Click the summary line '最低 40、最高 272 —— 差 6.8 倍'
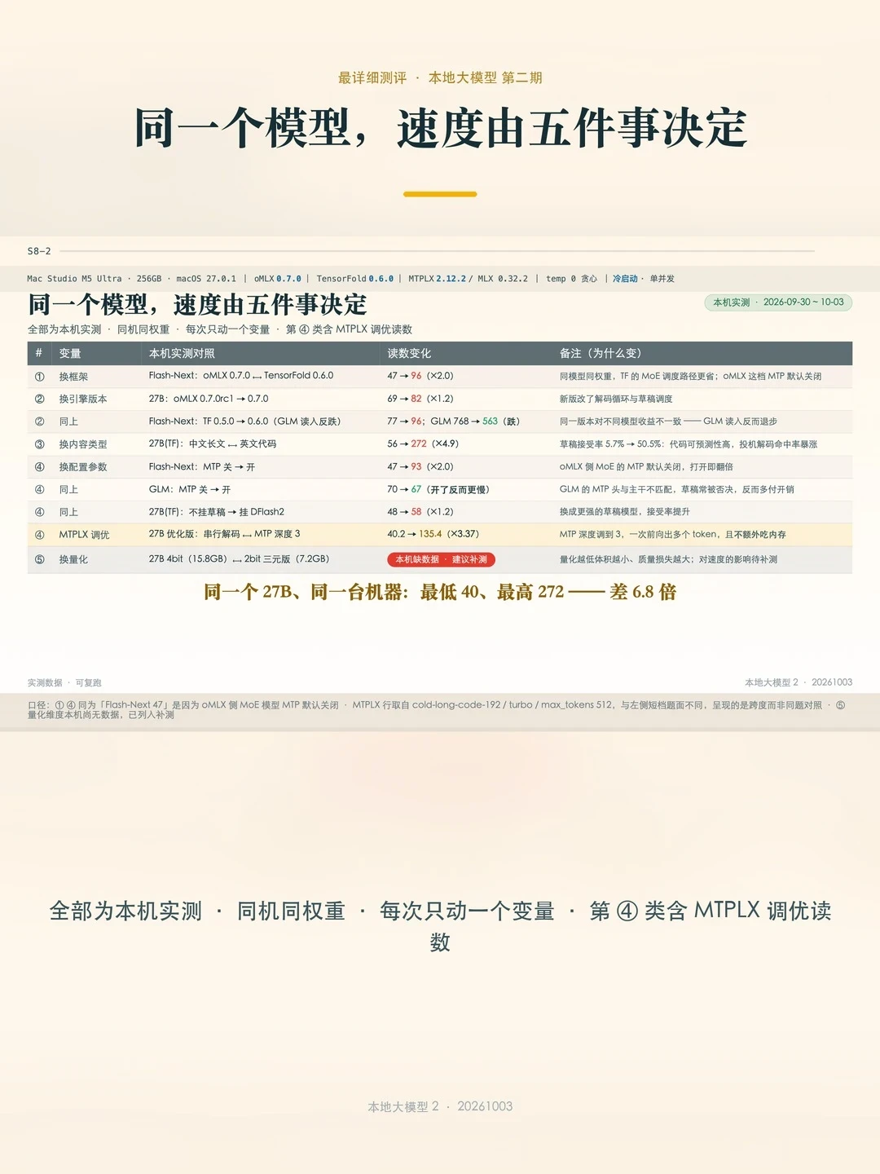Screen dimensions: 880x1174 coord(548,592)
